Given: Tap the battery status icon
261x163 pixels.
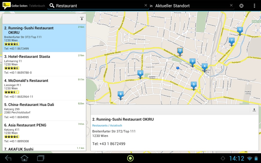Looking at the screenshot, I should pyautogui.click(x=256, y=158).
